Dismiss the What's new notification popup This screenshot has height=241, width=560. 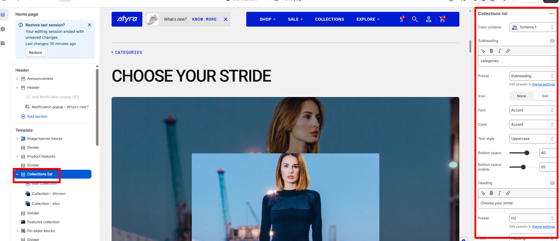(x=226, y=19)
